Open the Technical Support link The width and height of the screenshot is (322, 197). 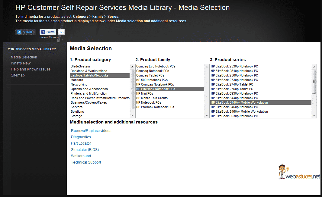click(x=86, y=162)
